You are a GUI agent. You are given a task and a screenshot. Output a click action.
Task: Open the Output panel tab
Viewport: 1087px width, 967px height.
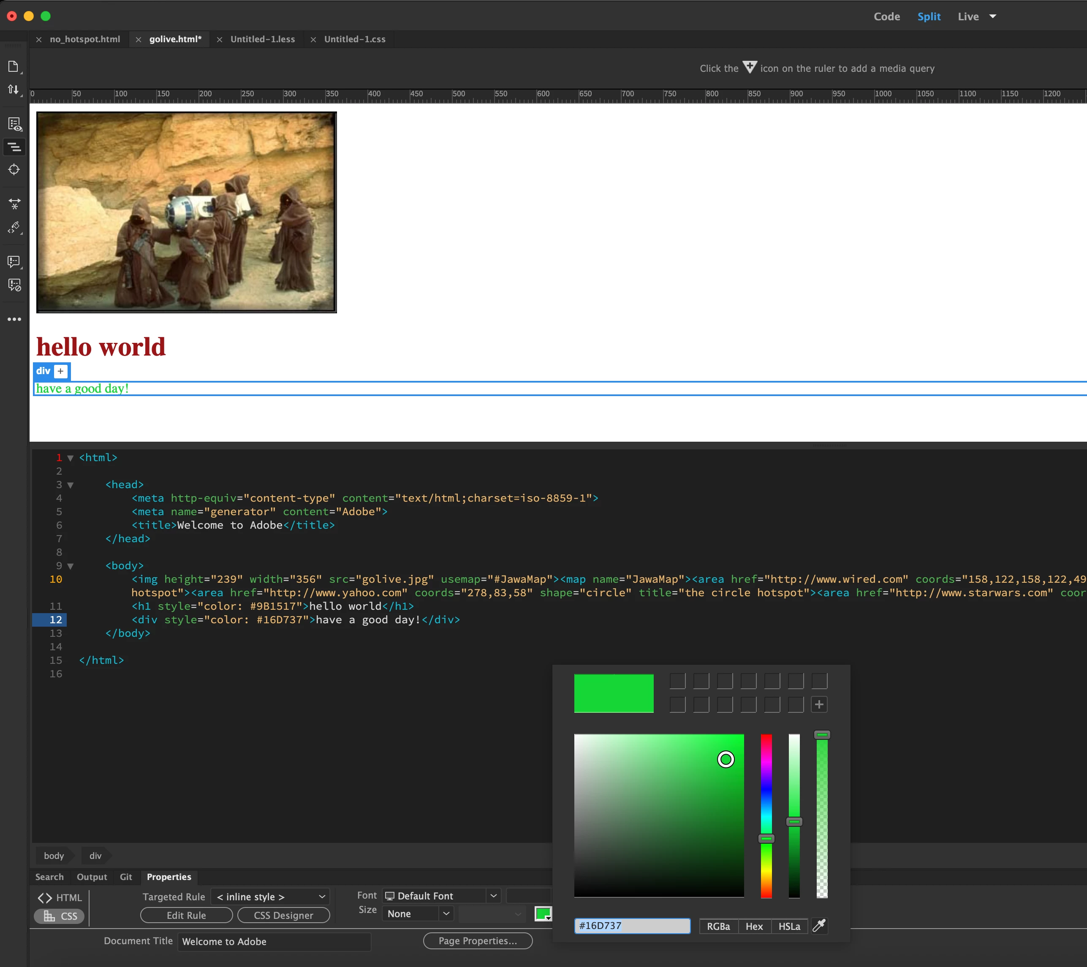click(92, 877)
